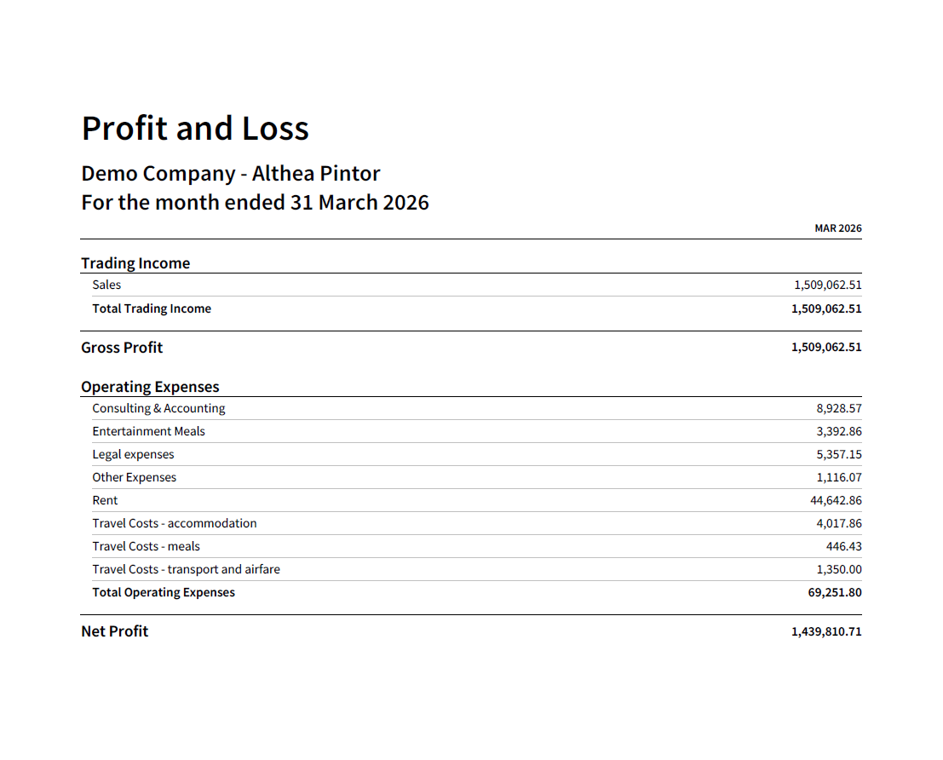
Task: Select the Trading Income section heading
Action: [135, 263]
